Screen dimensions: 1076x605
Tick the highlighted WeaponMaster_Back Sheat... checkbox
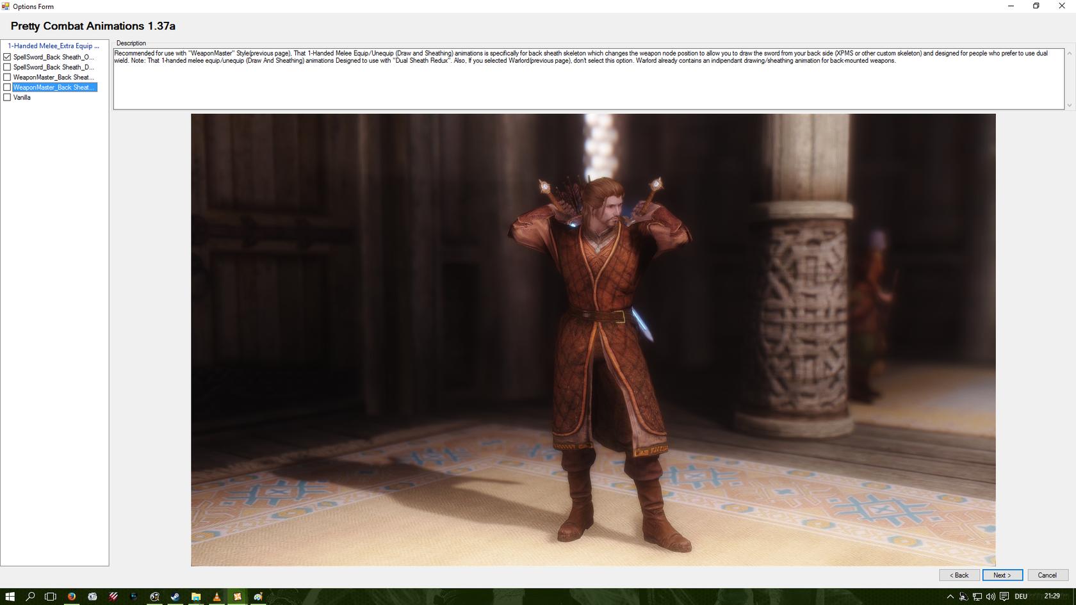click(x=7, y=88)
